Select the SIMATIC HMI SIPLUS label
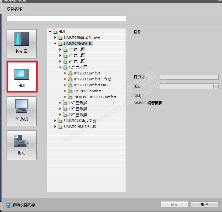 [80, 127]
